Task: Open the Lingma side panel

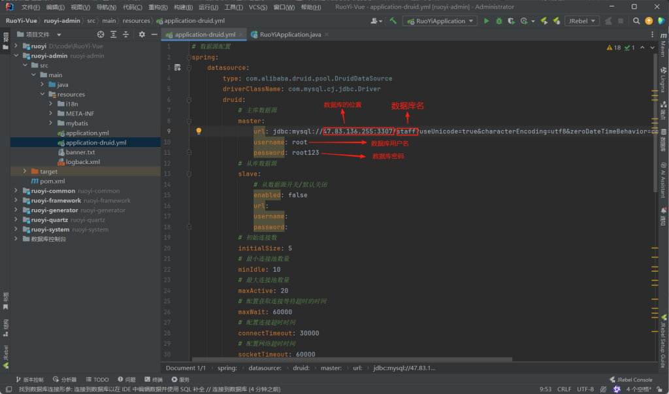Action: click(x=662, y=80)
